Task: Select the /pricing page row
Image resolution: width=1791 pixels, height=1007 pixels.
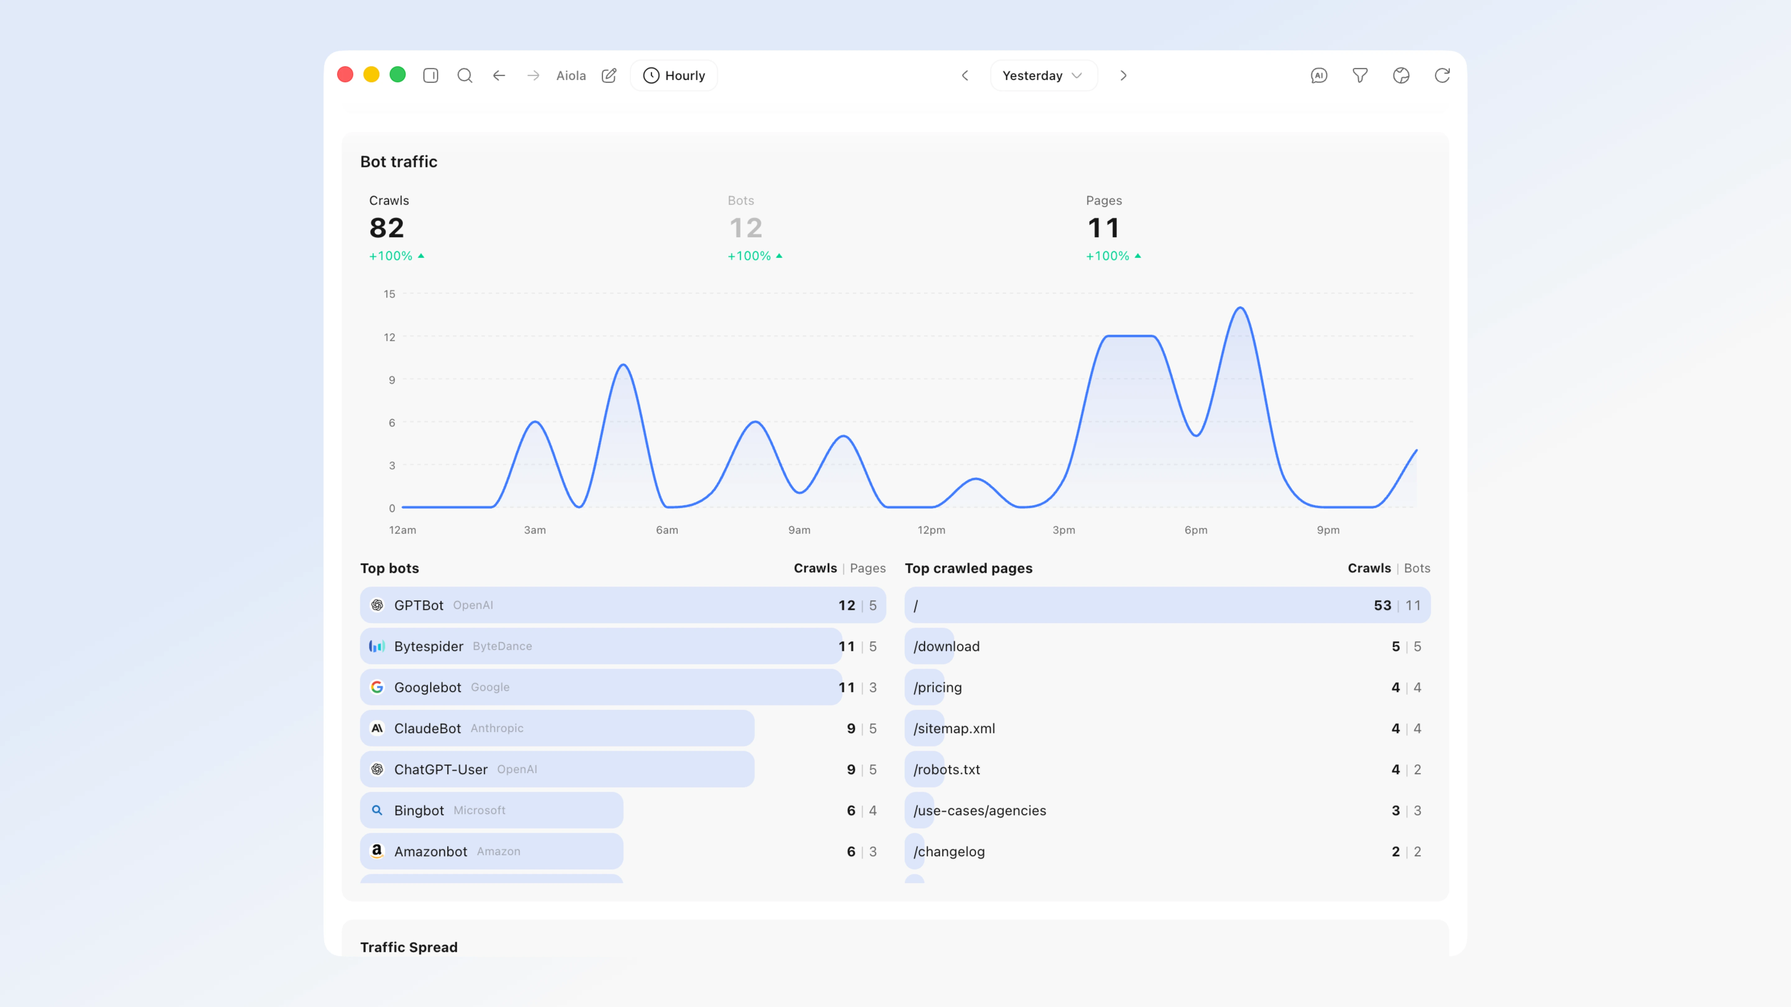Action: click(1167, 687)
